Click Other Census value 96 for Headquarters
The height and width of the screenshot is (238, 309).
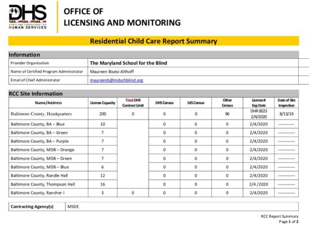click(x=227, y=114)
